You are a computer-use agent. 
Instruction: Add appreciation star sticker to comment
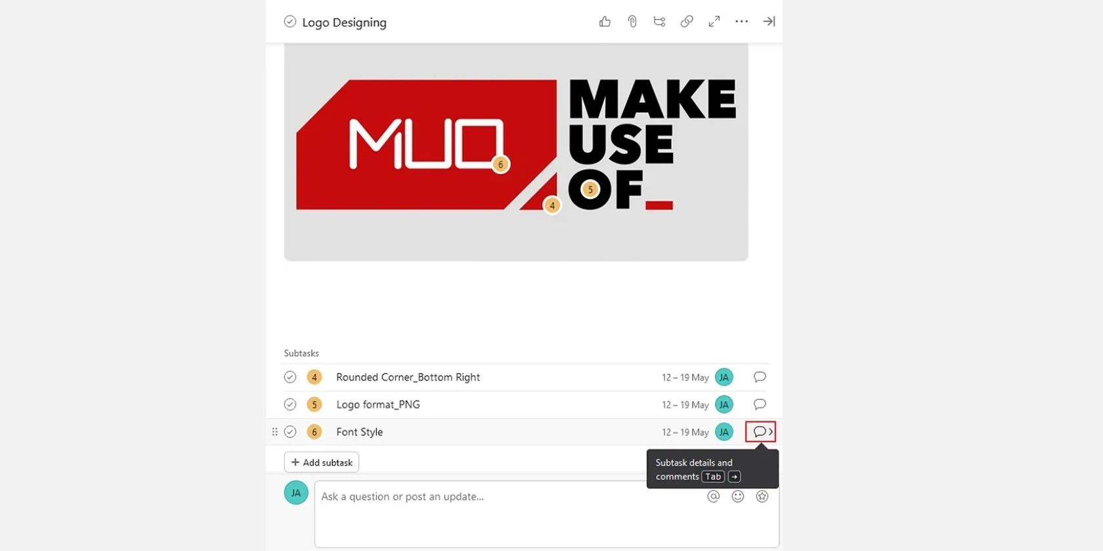762,497
